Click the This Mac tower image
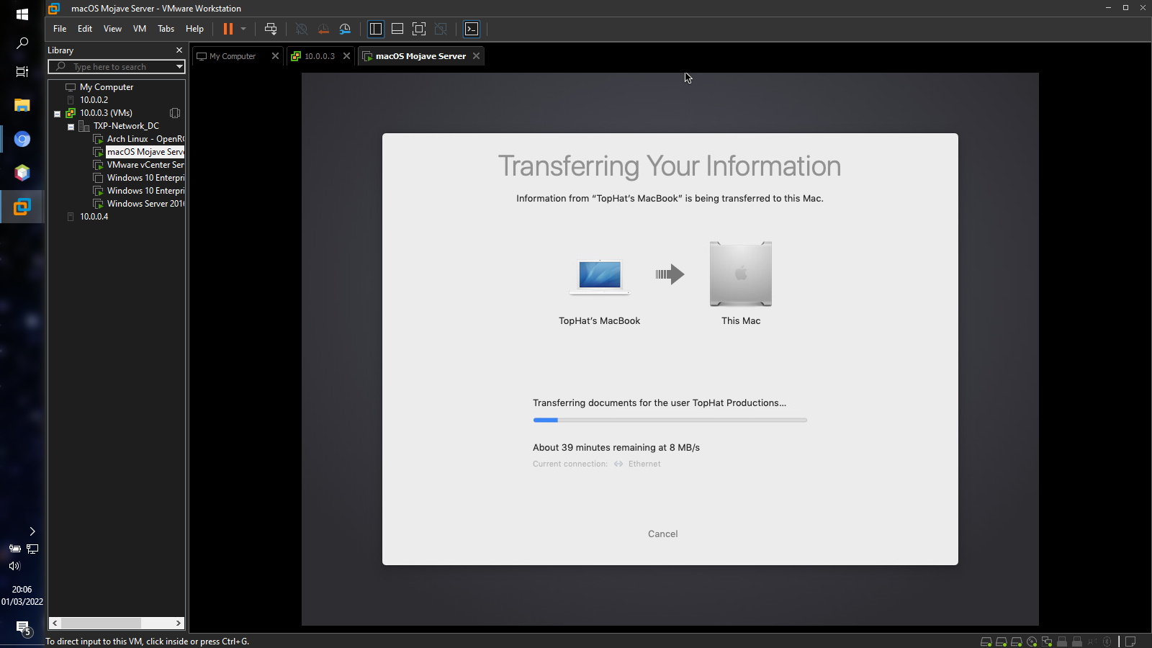The image size is (1152, 648). pyautogui.click(x=741, y=274)
